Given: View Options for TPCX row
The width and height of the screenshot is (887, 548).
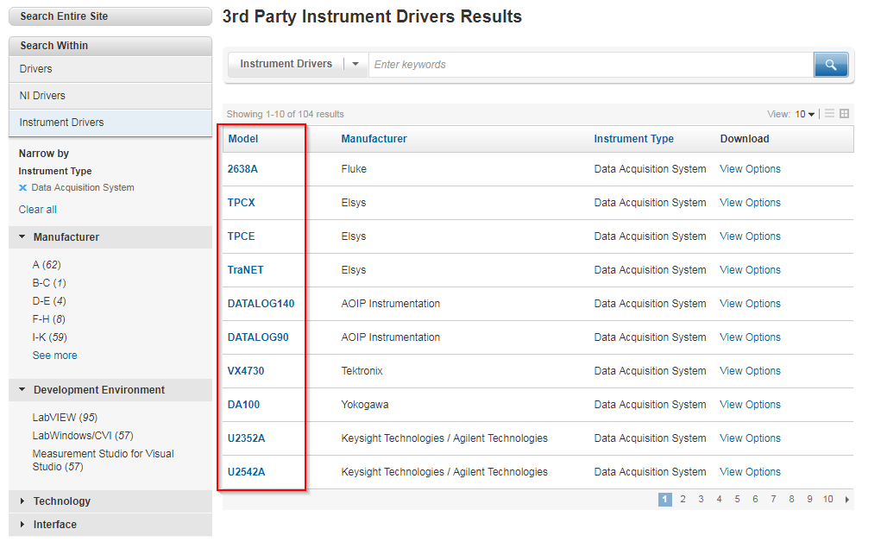Looking at the screenshot, I should pos(750,203).
